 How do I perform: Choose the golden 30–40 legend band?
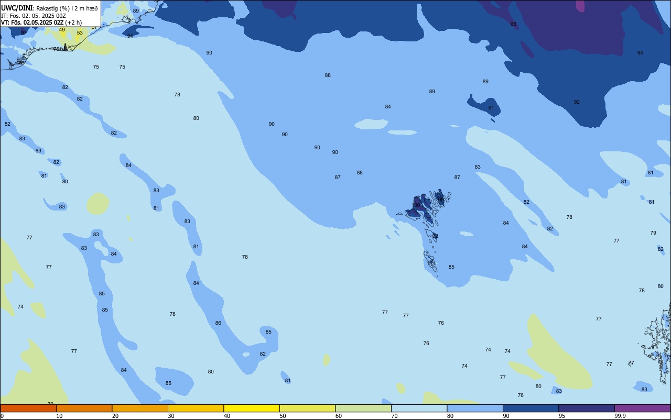click(196, 408)
